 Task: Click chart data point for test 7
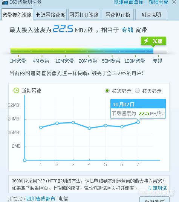pos(138,122)
